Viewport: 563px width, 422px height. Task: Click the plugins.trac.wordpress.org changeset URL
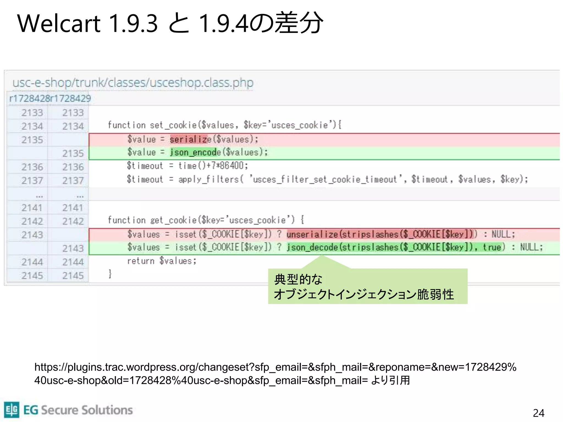[x=275, y=374]
